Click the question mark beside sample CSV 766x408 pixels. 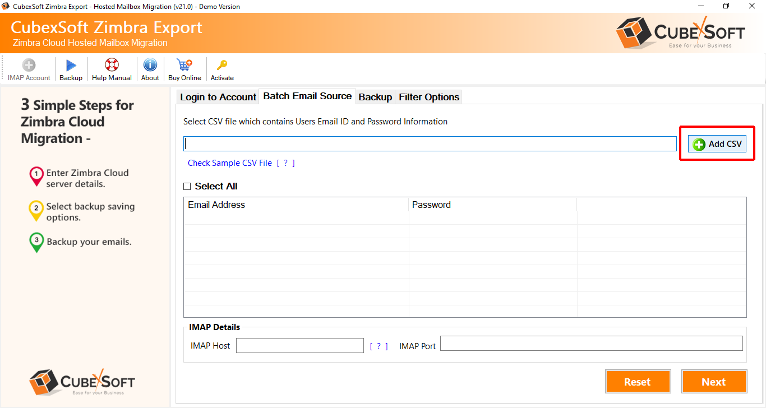(x=285, y=163)
